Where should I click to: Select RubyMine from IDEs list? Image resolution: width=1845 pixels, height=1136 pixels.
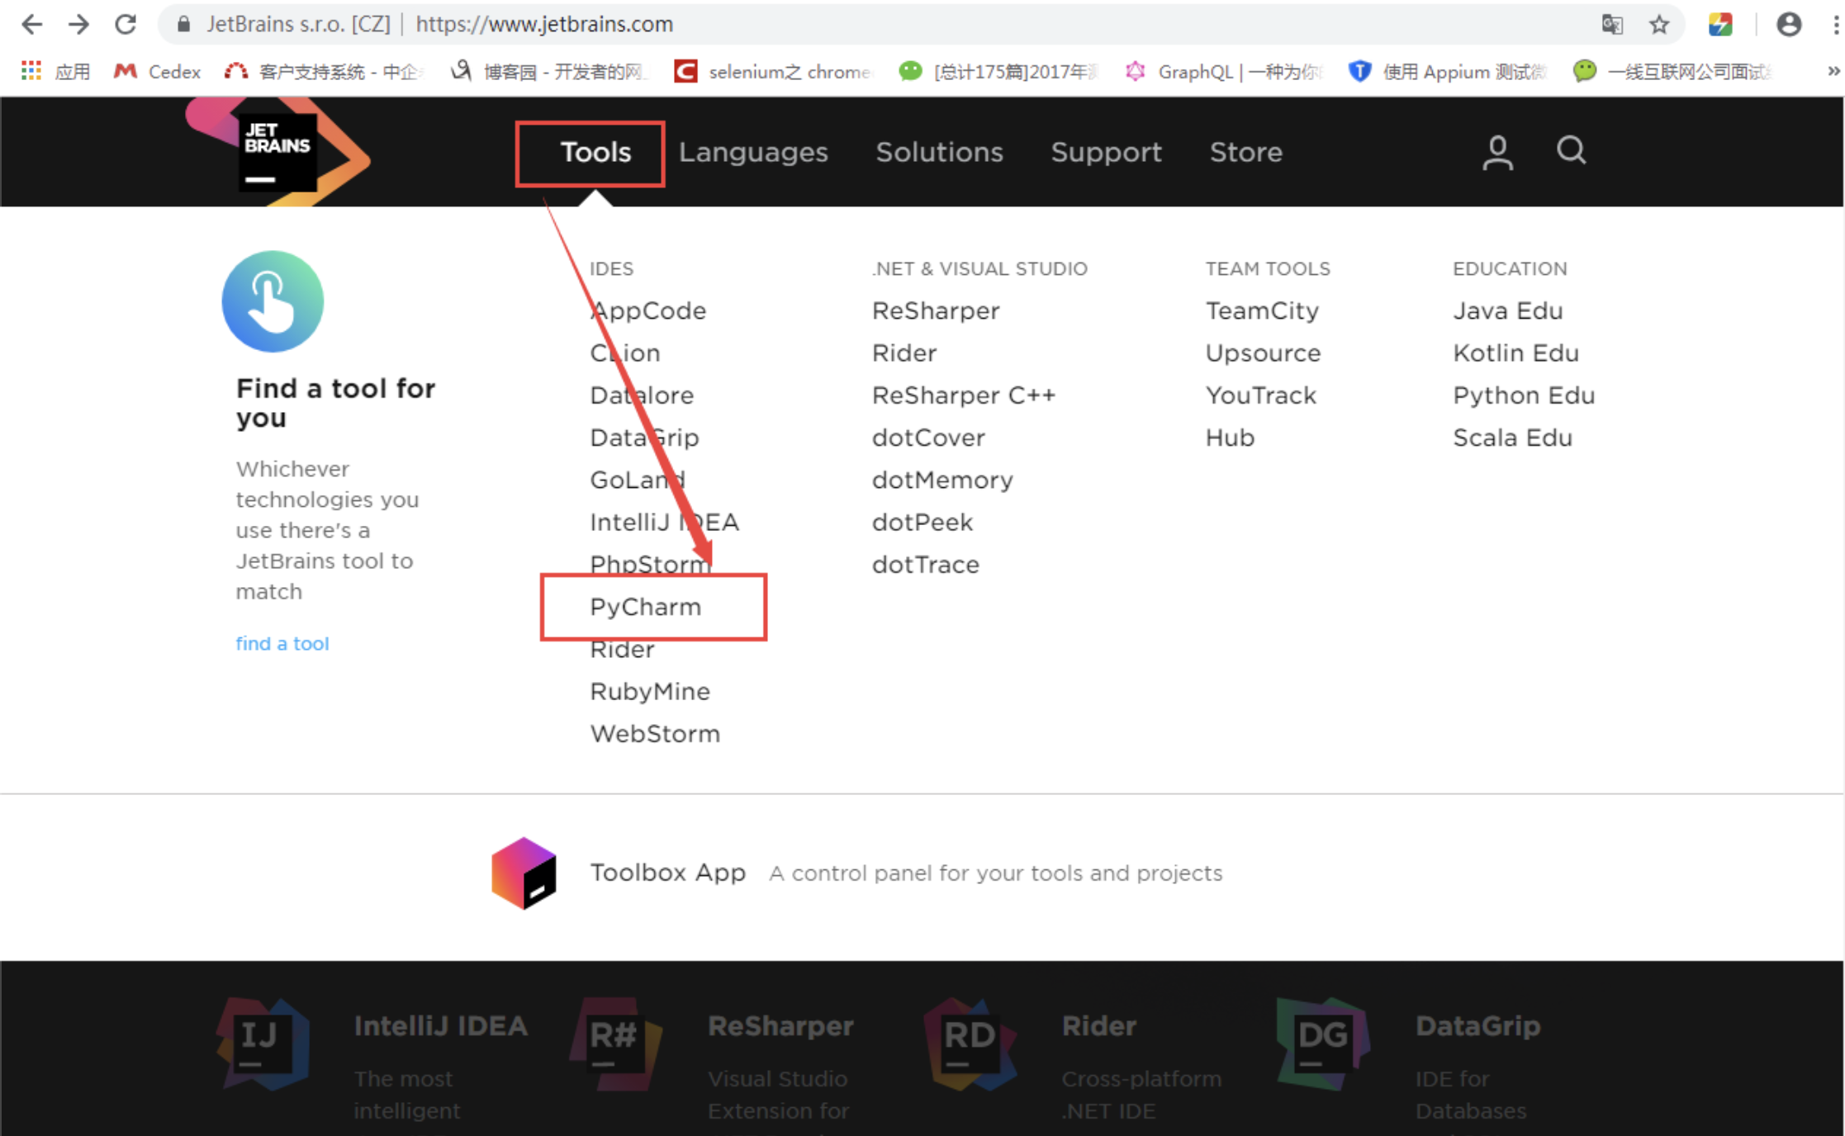[x=650, y=692]
